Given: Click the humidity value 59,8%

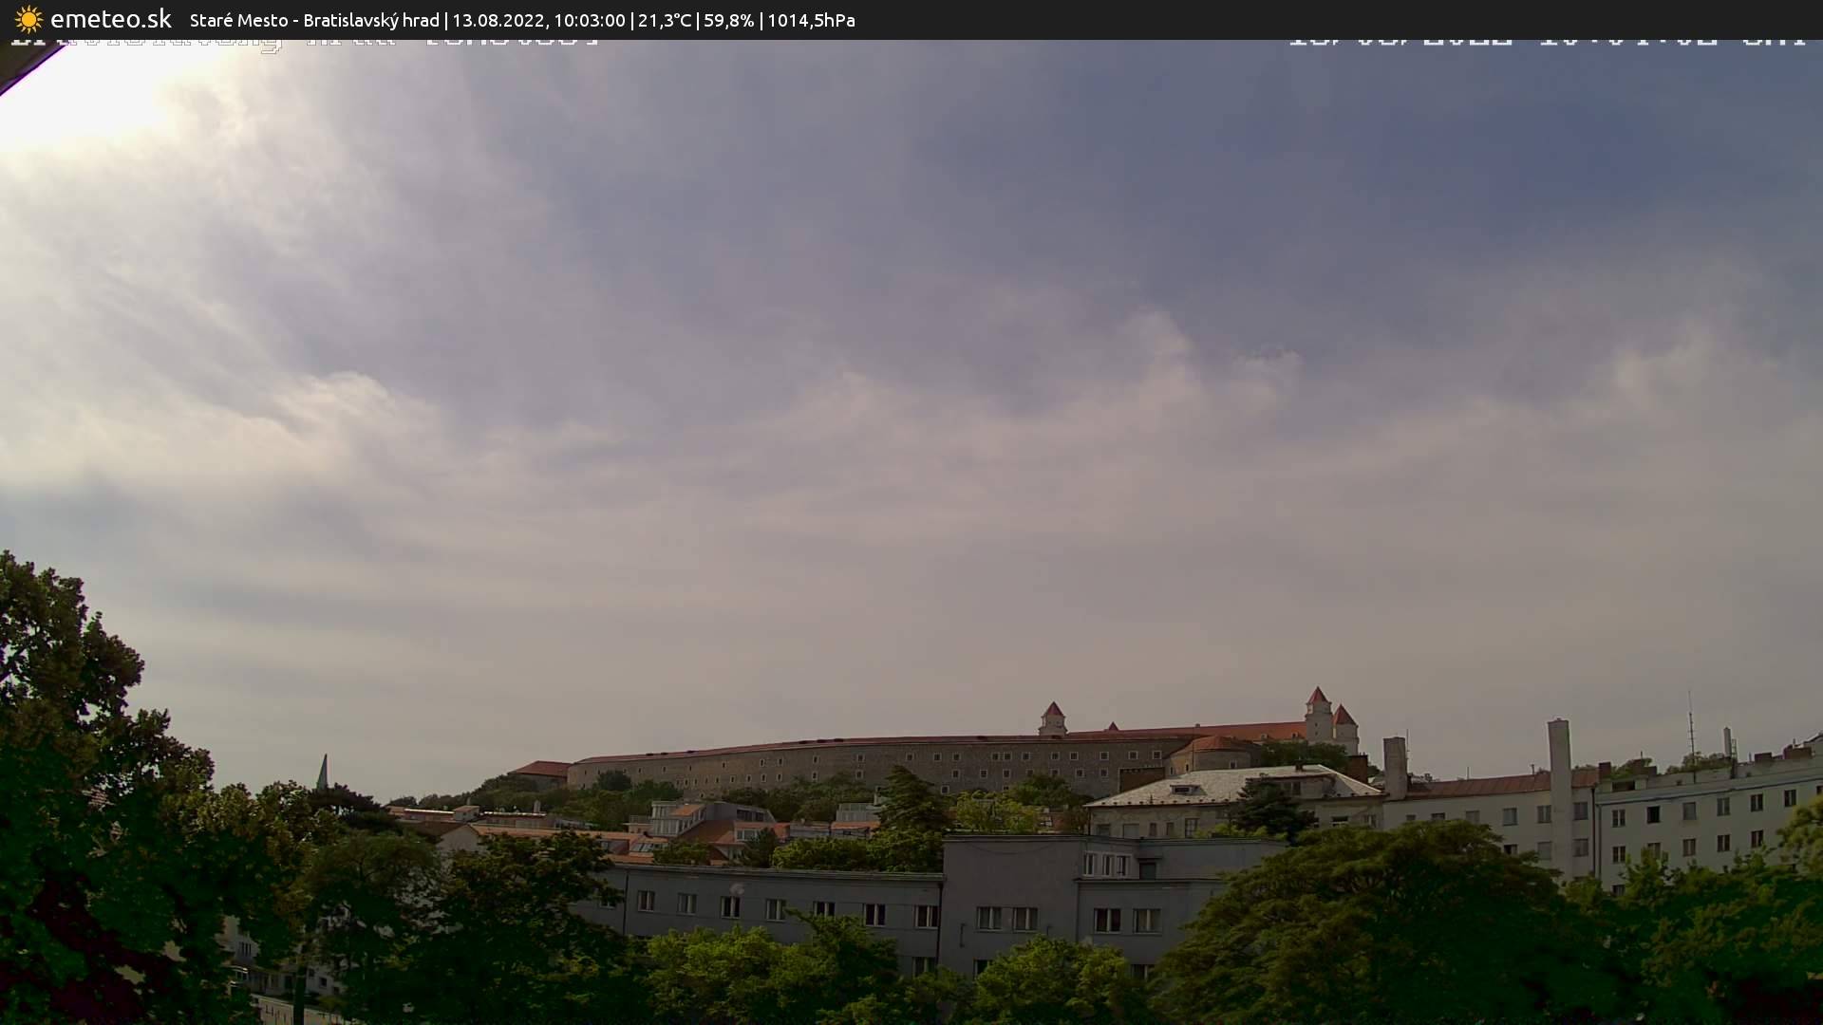Looking at the screenshot, I should (727, 19).
